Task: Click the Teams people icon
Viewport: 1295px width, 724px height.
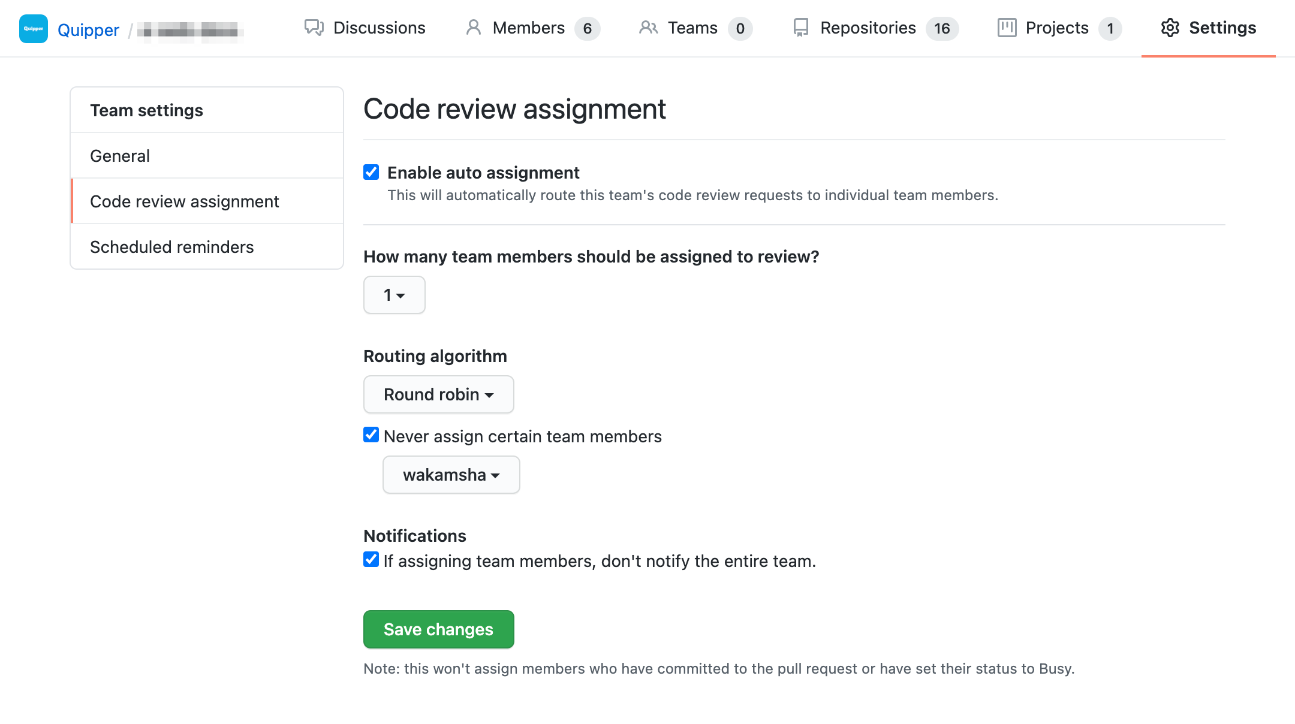Action: coord(648,28)
